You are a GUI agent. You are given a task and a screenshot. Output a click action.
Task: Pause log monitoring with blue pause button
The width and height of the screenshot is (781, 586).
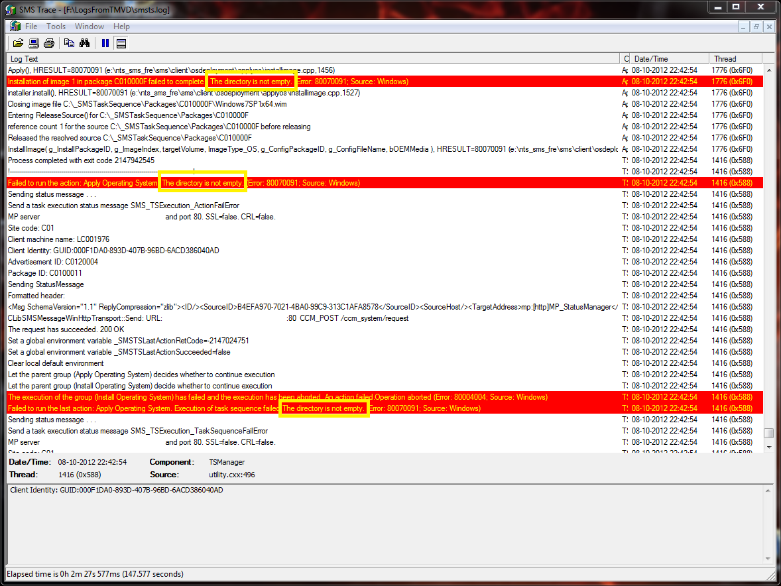click(105, 43)
